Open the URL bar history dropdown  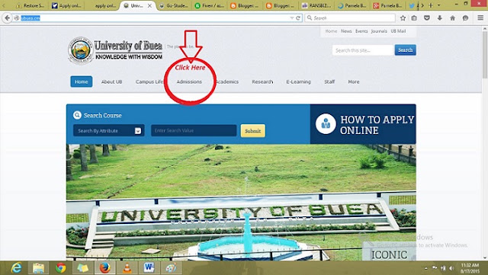pyautogui.click(x=291, y=18)
